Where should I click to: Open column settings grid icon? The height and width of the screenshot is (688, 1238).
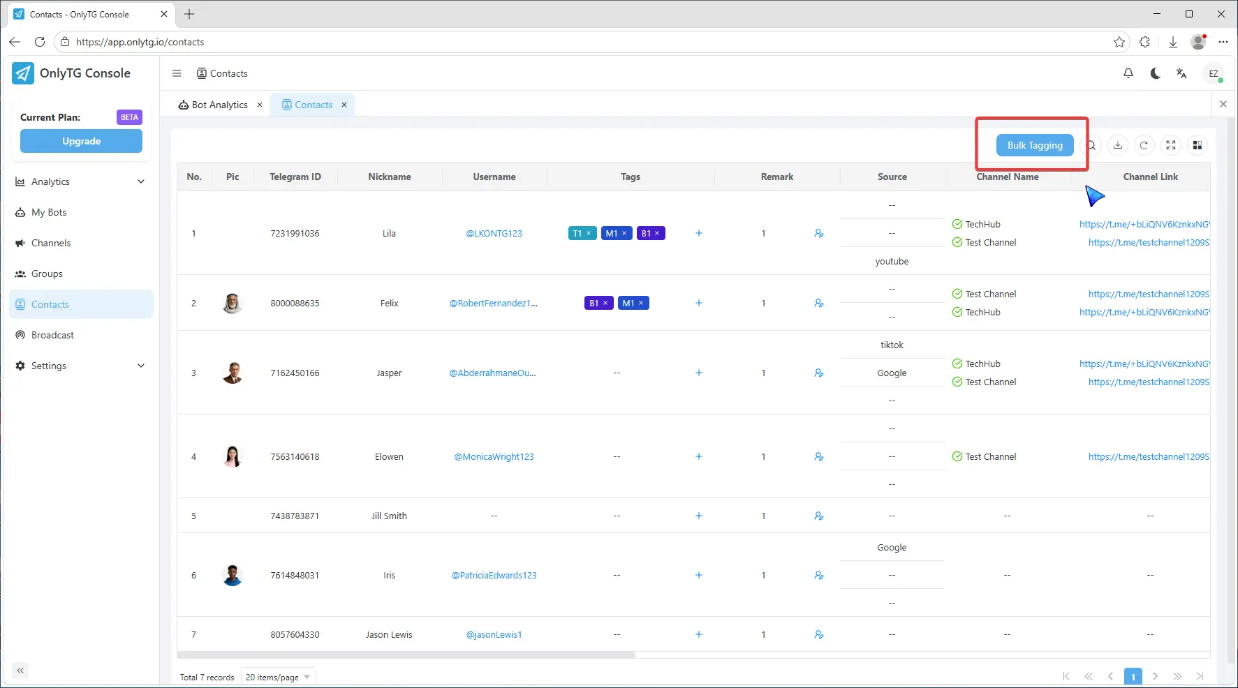1197,145
